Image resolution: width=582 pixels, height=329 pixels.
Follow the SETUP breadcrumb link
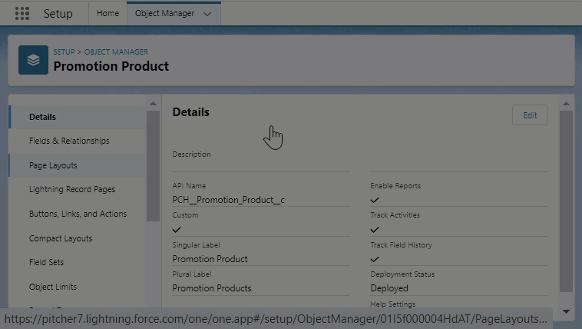click(64, 52)
